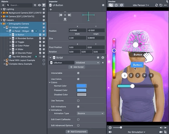
Task: Select UI Color Picker in the object tree
Action: click(22, 46)
